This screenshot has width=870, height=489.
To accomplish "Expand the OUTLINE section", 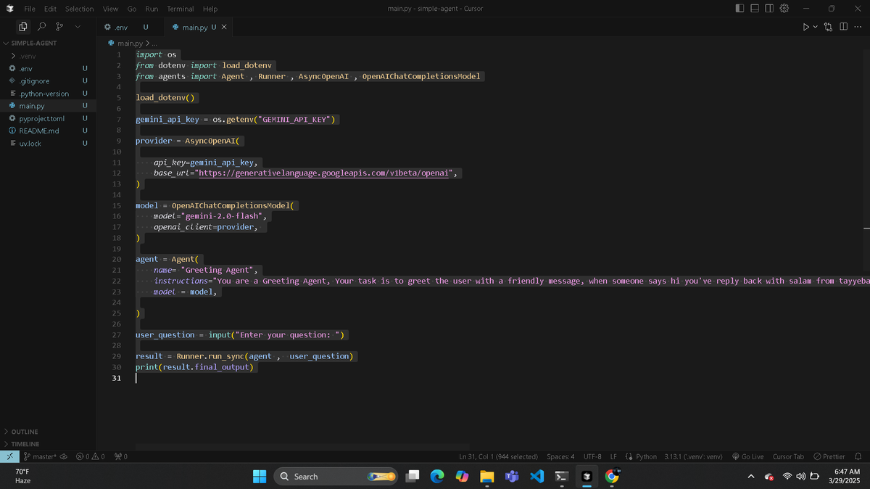I will 48,432.
